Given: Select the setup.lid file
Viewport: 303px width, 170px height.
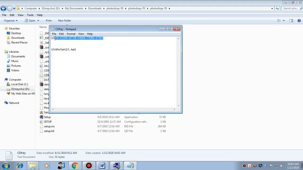Looking at the screenshot, I should coord(47,131).
